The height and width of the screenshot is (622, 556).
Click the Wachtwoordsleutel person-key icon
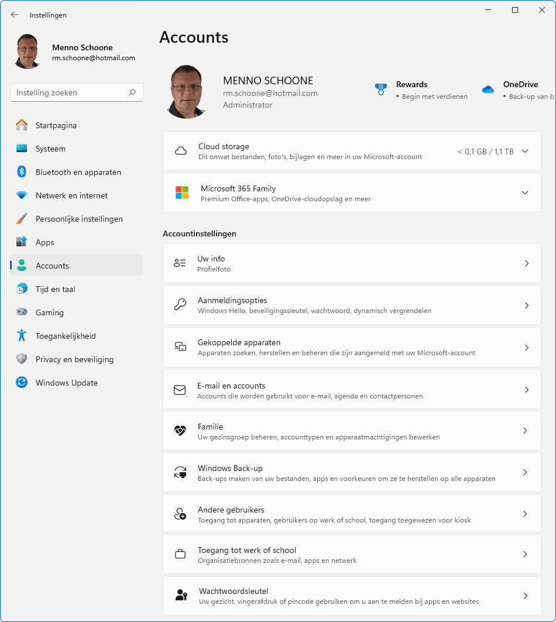(181, 596)
